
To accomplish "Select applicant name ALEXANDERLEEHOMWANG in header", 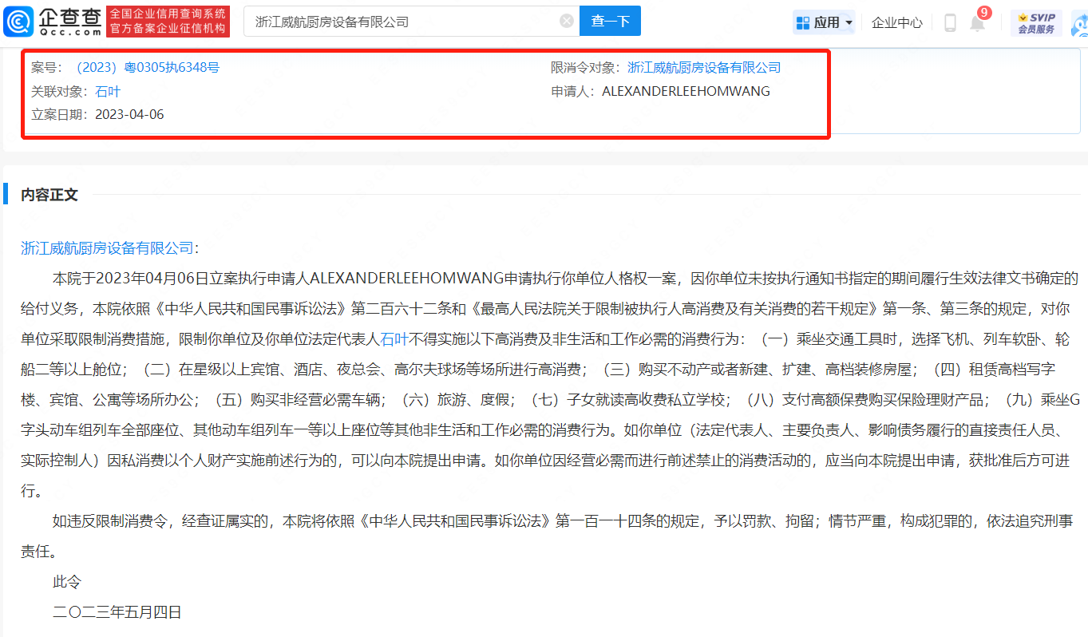I will pos(686,91).
